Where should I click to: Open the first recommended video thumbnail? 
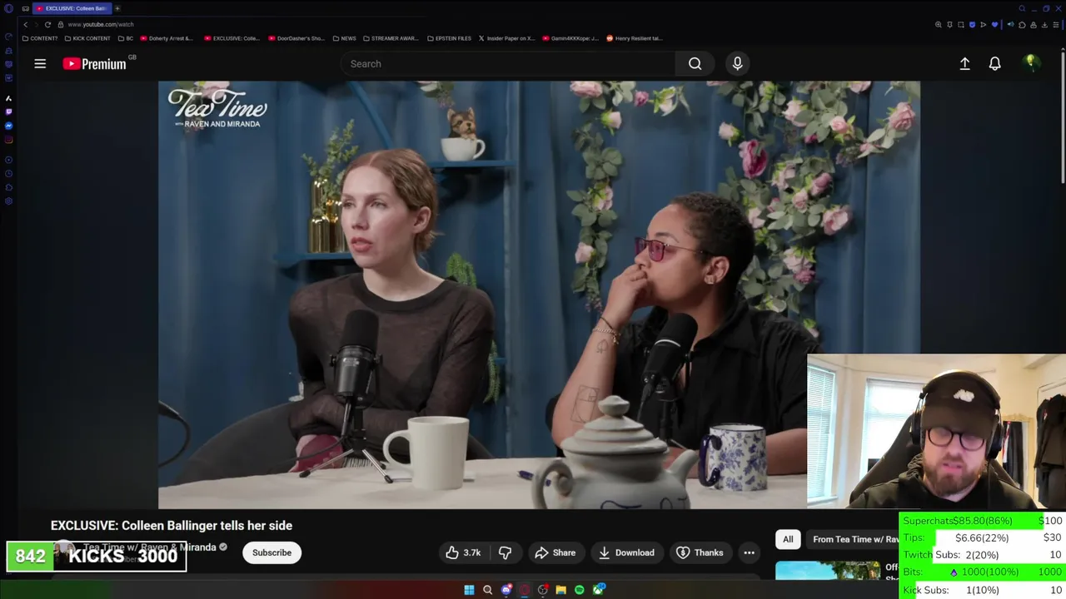coord(828,571)
